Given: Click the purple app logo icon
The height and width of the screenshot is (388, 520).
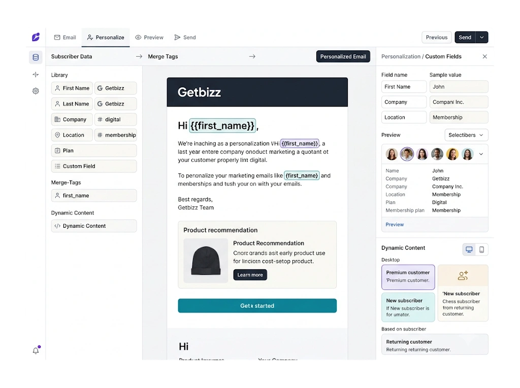Looking at the screenshot, I should pyautogui.click(x=36, y=37).
